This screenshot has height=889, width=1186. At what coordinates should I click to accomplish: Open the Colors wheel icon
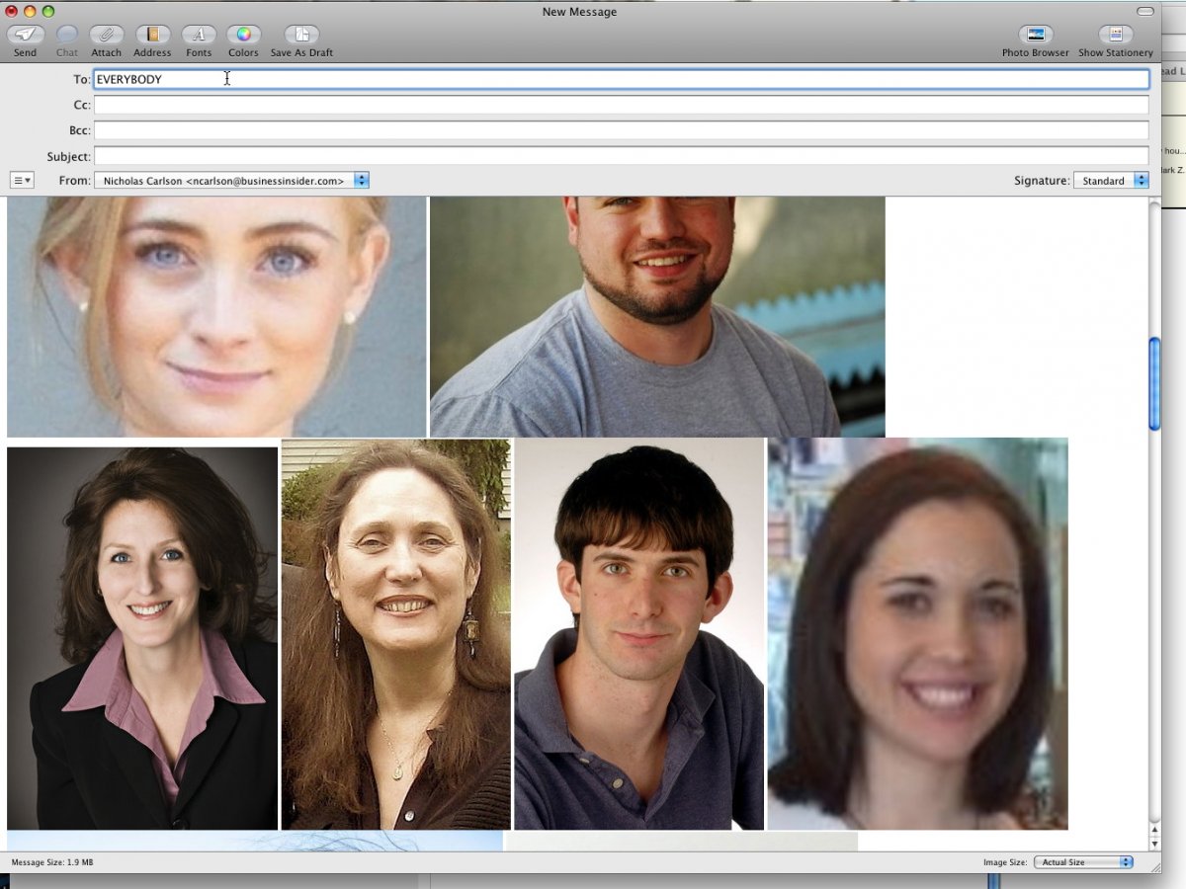coord(243,35)
